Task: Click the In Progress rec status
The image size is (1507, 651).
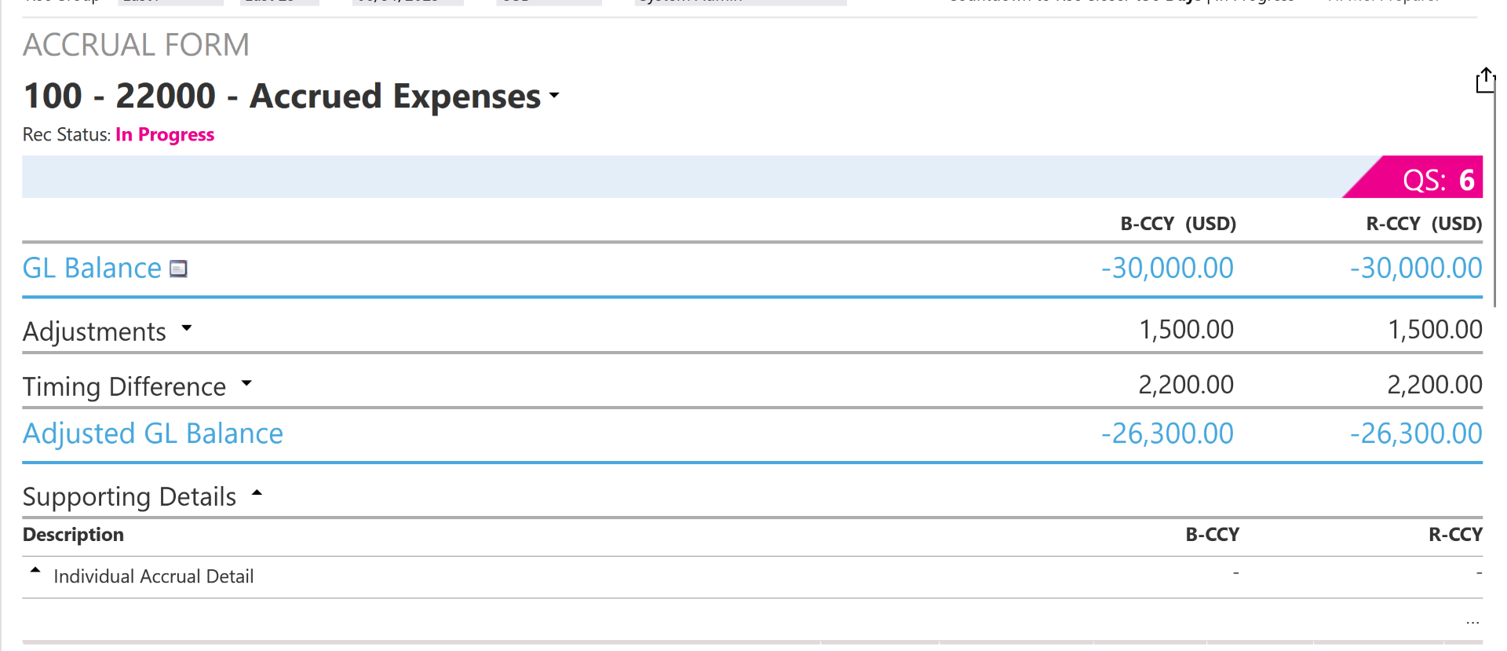Action: click(165, 135)
